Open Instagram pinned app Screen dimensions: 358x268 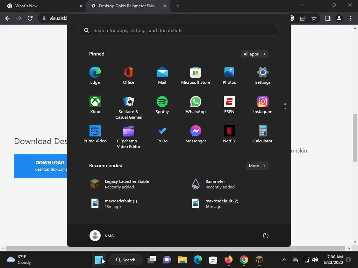click(x=263, y=105)
